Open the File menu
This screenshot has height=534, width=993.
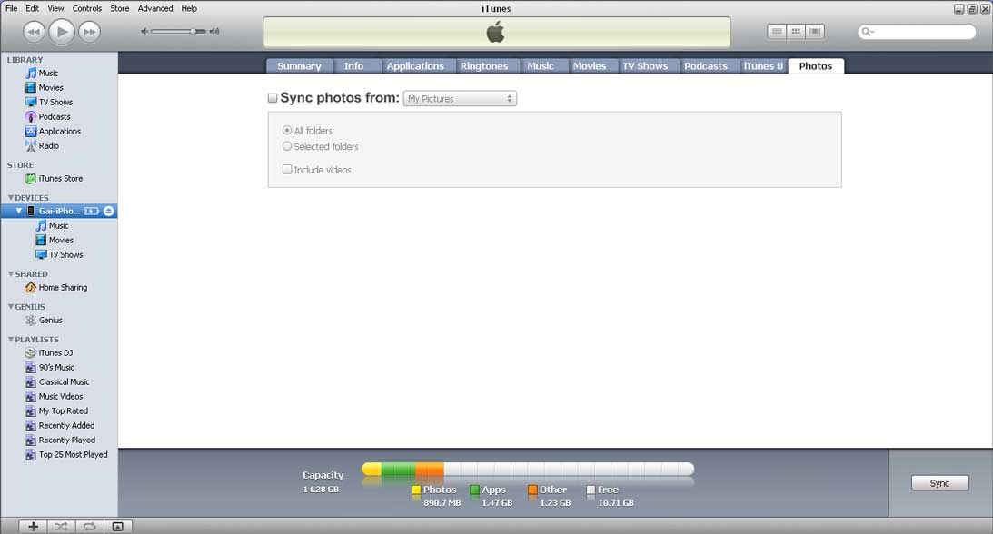point(12,8)
